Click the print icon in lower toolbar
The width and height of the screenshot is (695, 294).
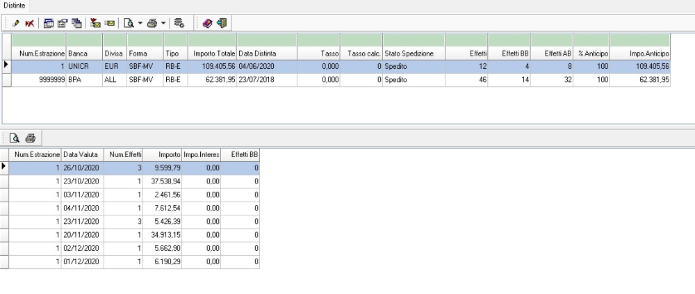click(31, 139)
